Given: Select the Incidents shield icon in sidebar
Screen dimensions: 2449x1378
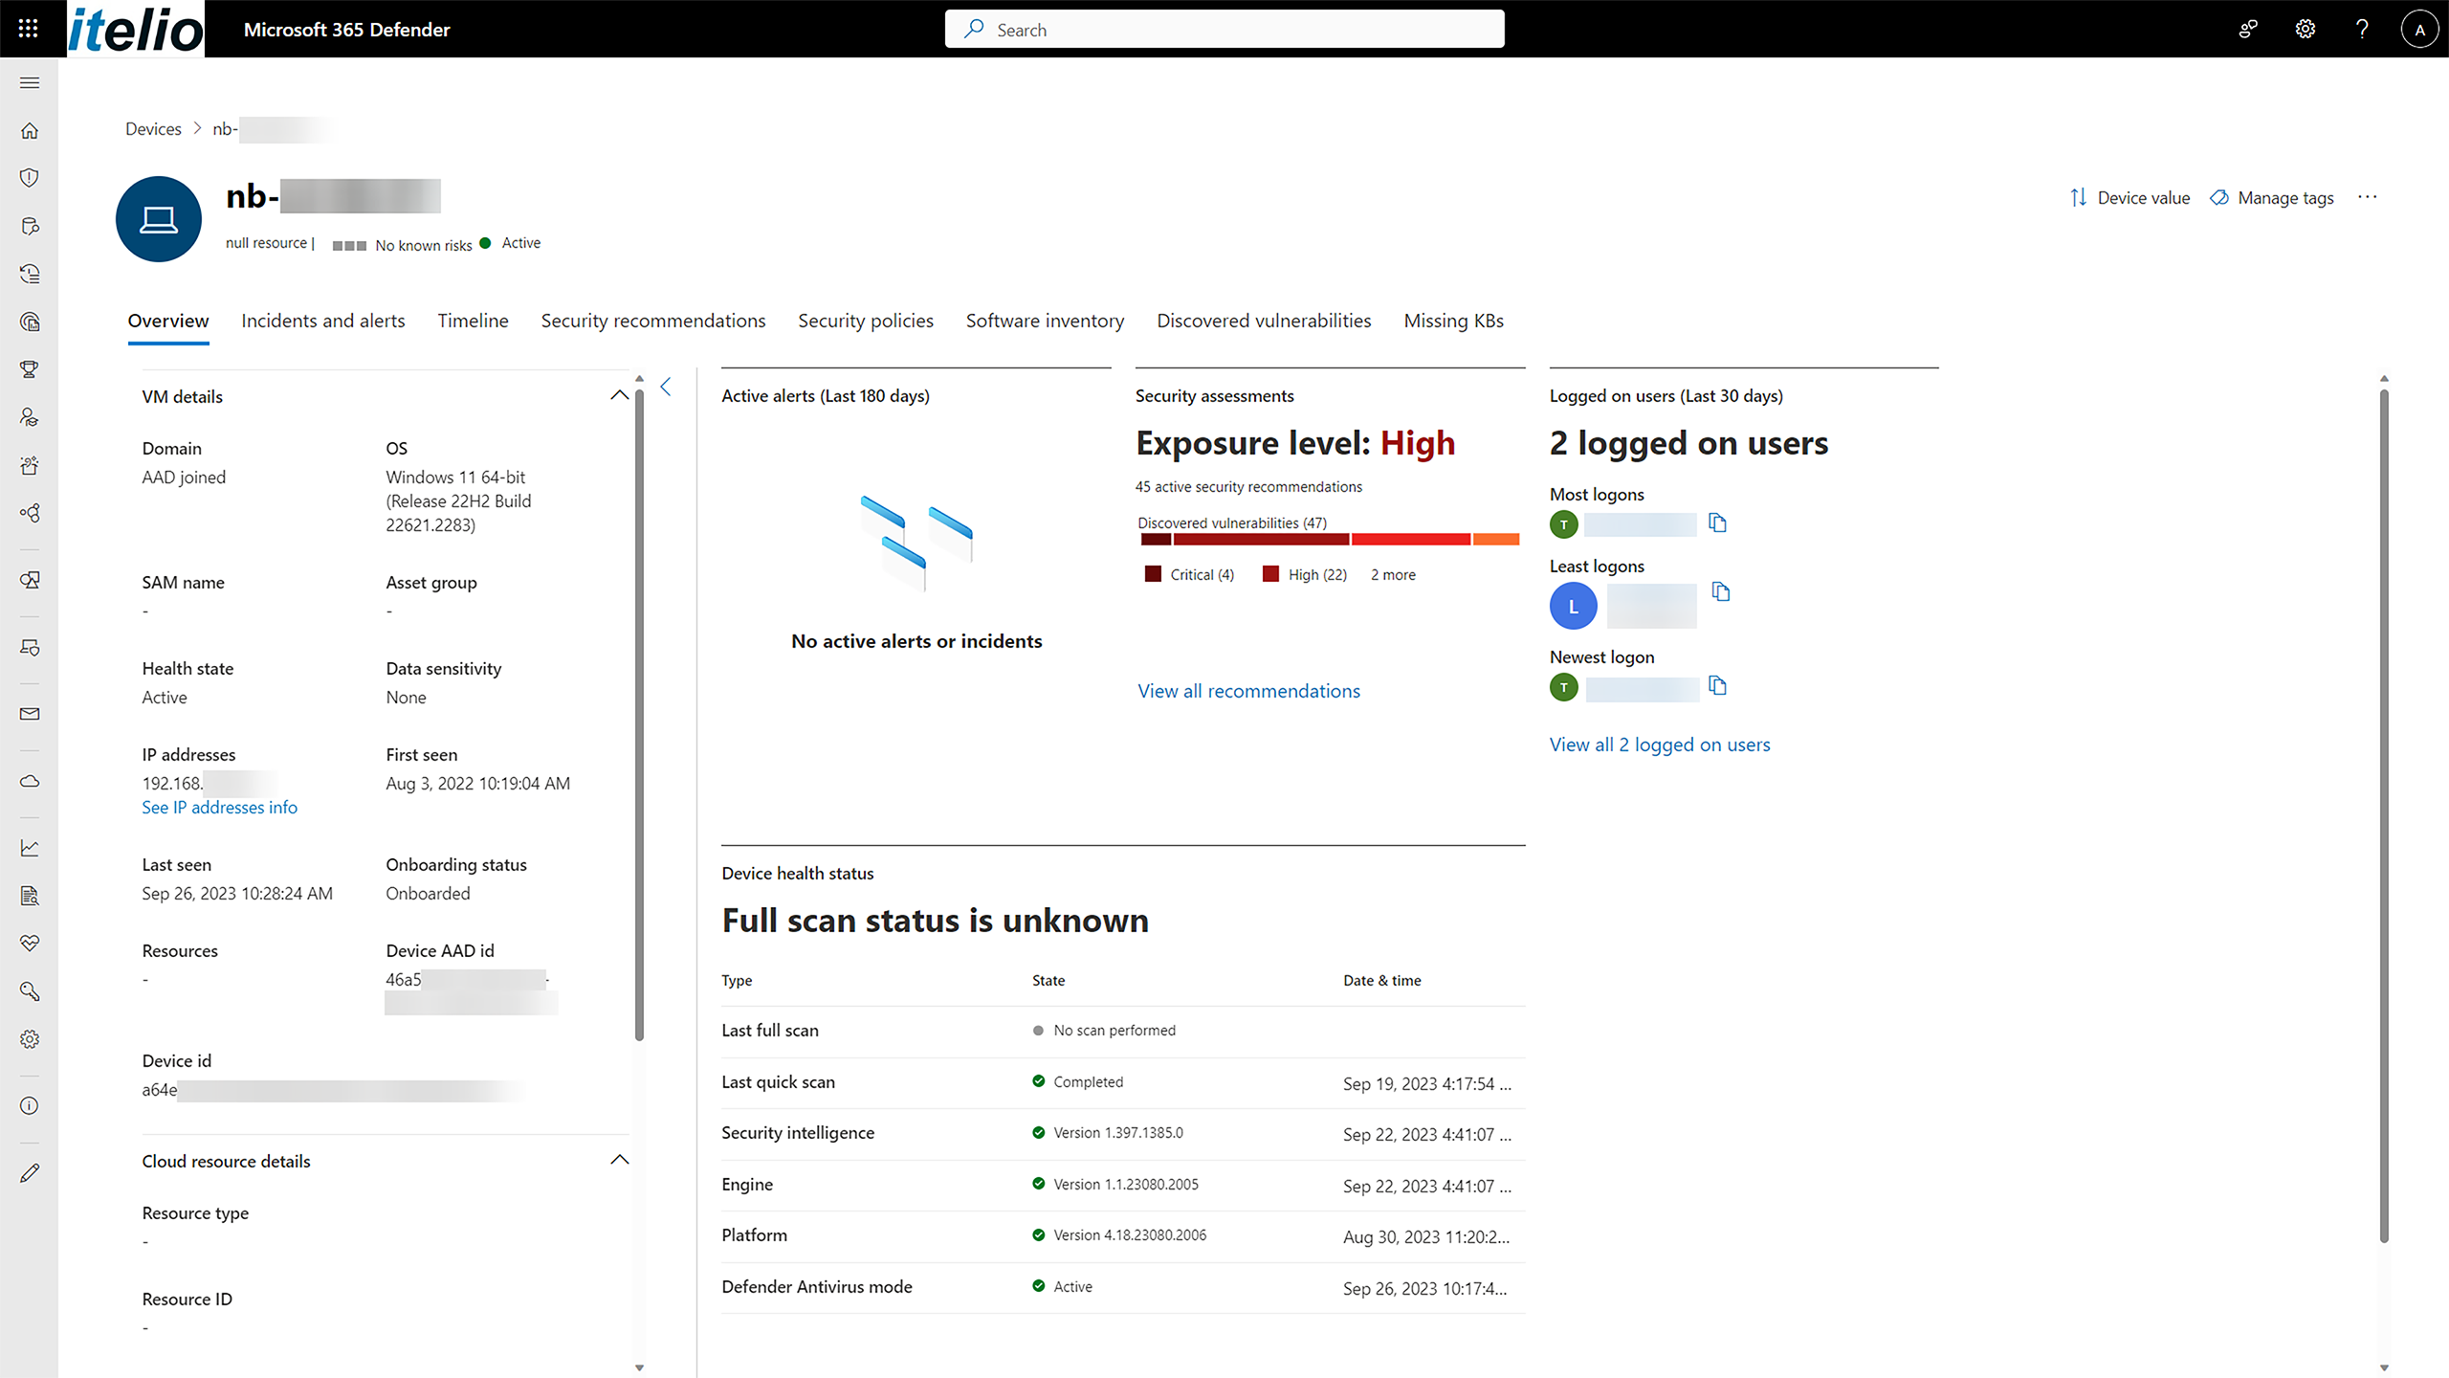Looking at the screenshot, I should coord(30,178).
